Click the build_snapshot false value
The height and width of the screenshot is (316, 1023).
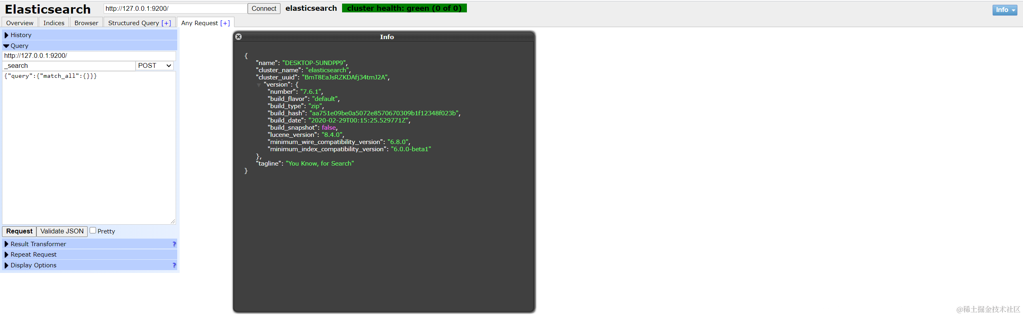click(329, 128)
